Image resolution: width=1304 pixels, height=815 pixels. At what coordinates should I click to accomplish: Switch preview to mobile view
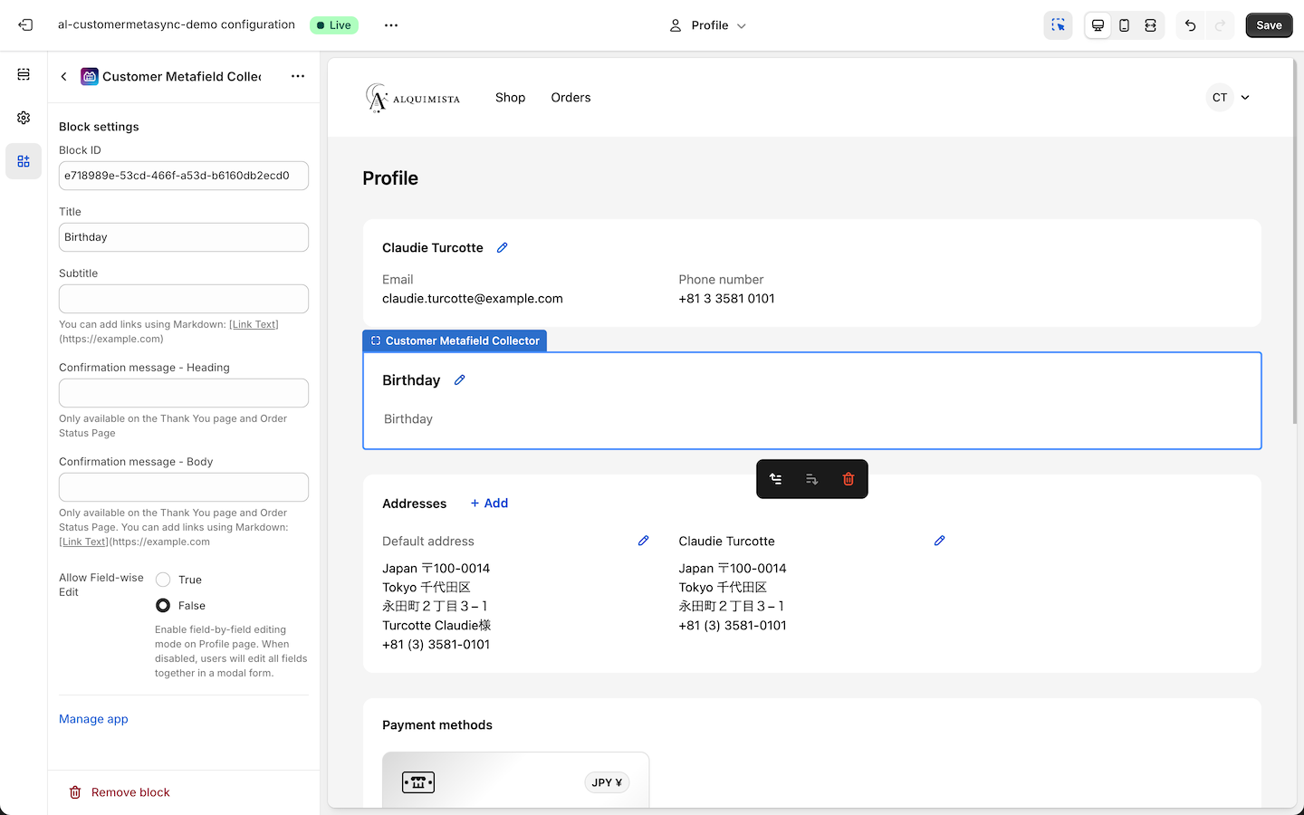click(1124, 24)
